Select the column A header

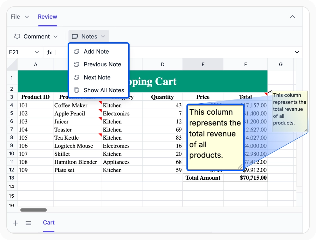pyautogui.click(x=35, y=64)
